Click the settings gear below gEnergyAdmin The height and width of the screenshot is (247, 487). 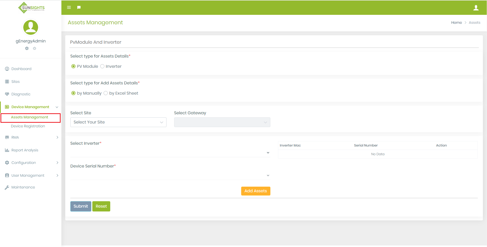(x=27, y=48)
